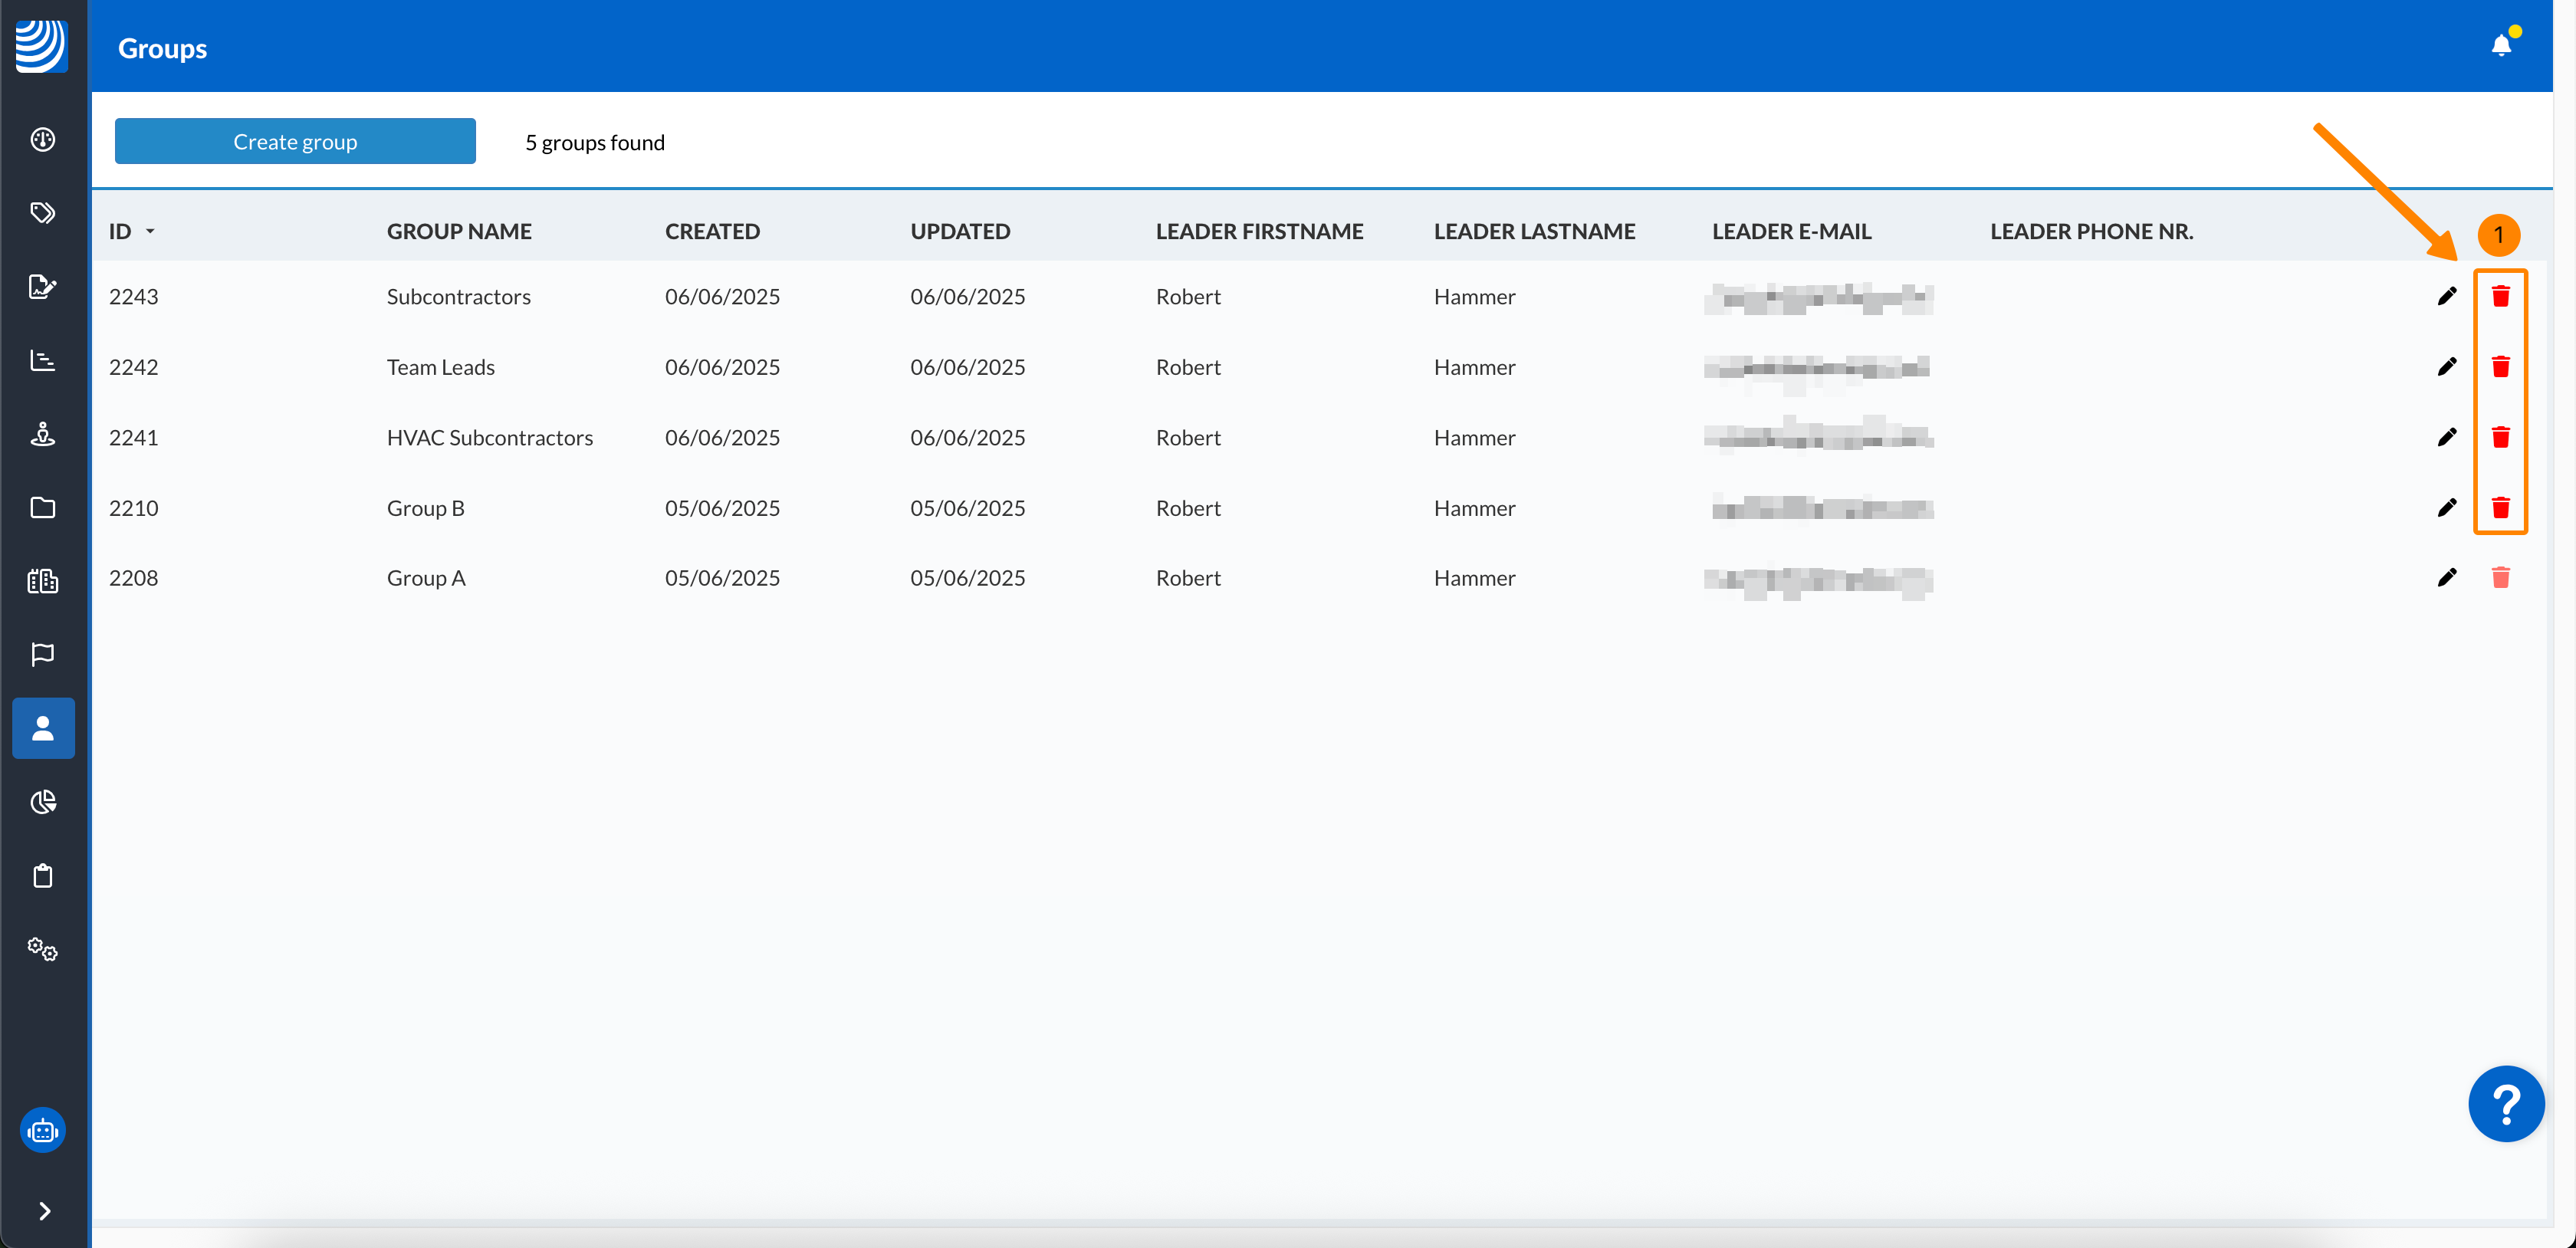Open the help question mark button
Viewport: 2576px width, 1248px height.
(2505, 1104)
